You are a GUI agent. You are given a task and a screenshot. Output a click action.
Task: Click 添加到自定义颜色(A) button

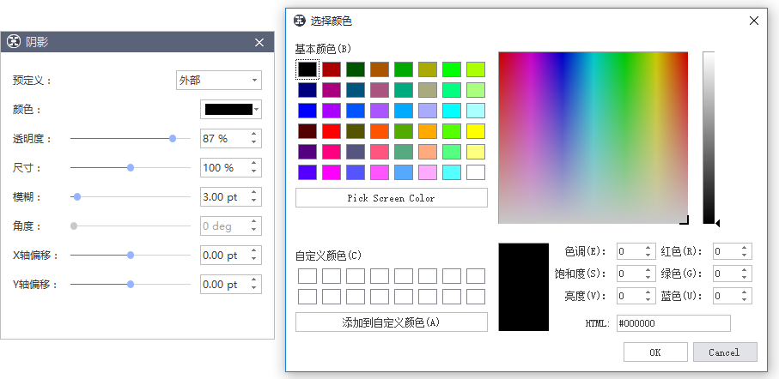pyautogui.click(x=392, y=322)
